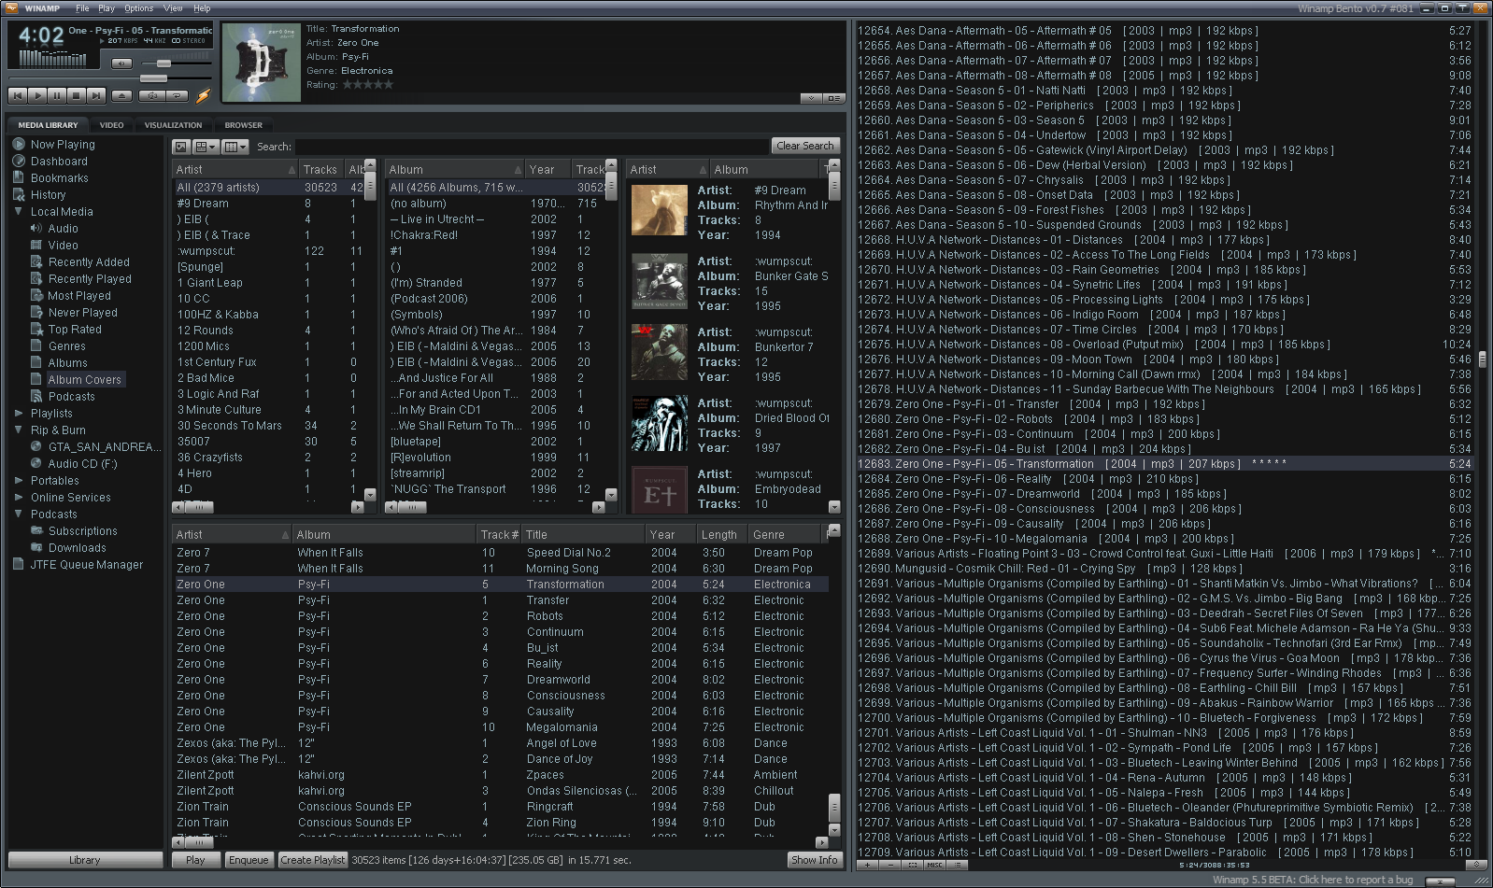Click the playlist Remove (−) button
This screenshot has width=1493, height=888.
[889, 865]
